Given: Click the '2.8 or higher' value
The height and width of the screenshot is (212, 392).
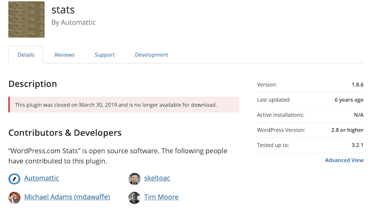Looking at the screenshot, I should [x=347, y=130].
